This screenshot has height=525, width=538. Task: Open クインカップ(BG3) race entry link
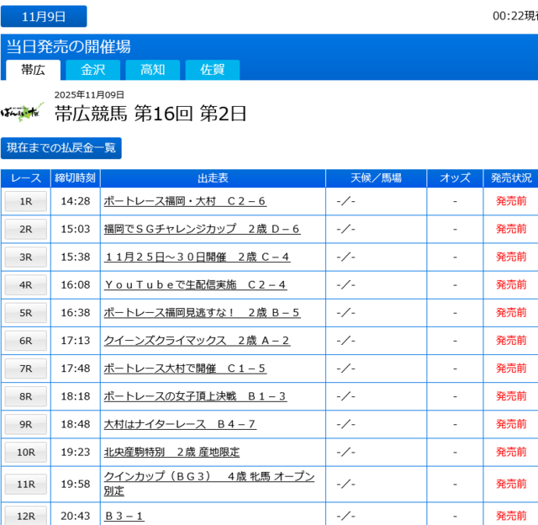[208, 477]
